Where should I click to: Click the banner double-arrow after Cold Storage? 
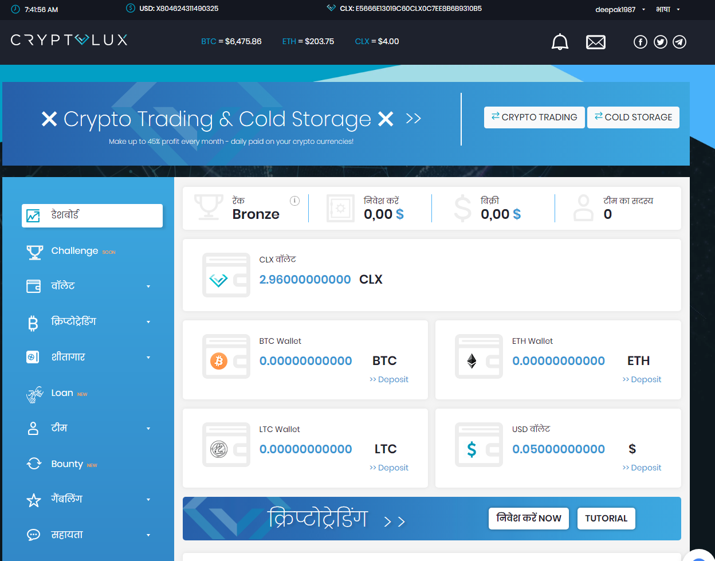click(414, 119)
